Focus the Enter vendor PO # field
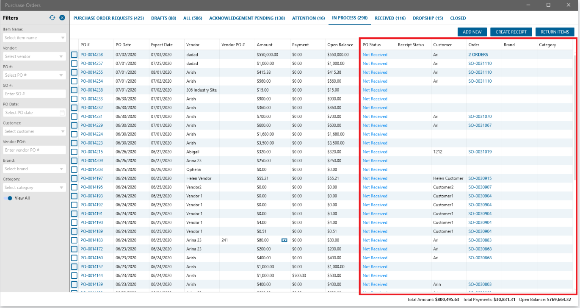The image size is (580, 308). point(34,150)
